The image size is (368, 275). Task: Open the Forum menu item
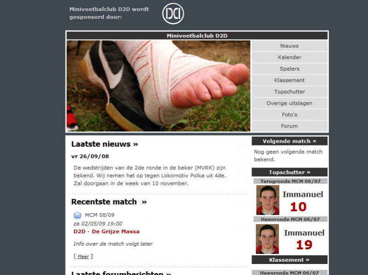[289, 126]
